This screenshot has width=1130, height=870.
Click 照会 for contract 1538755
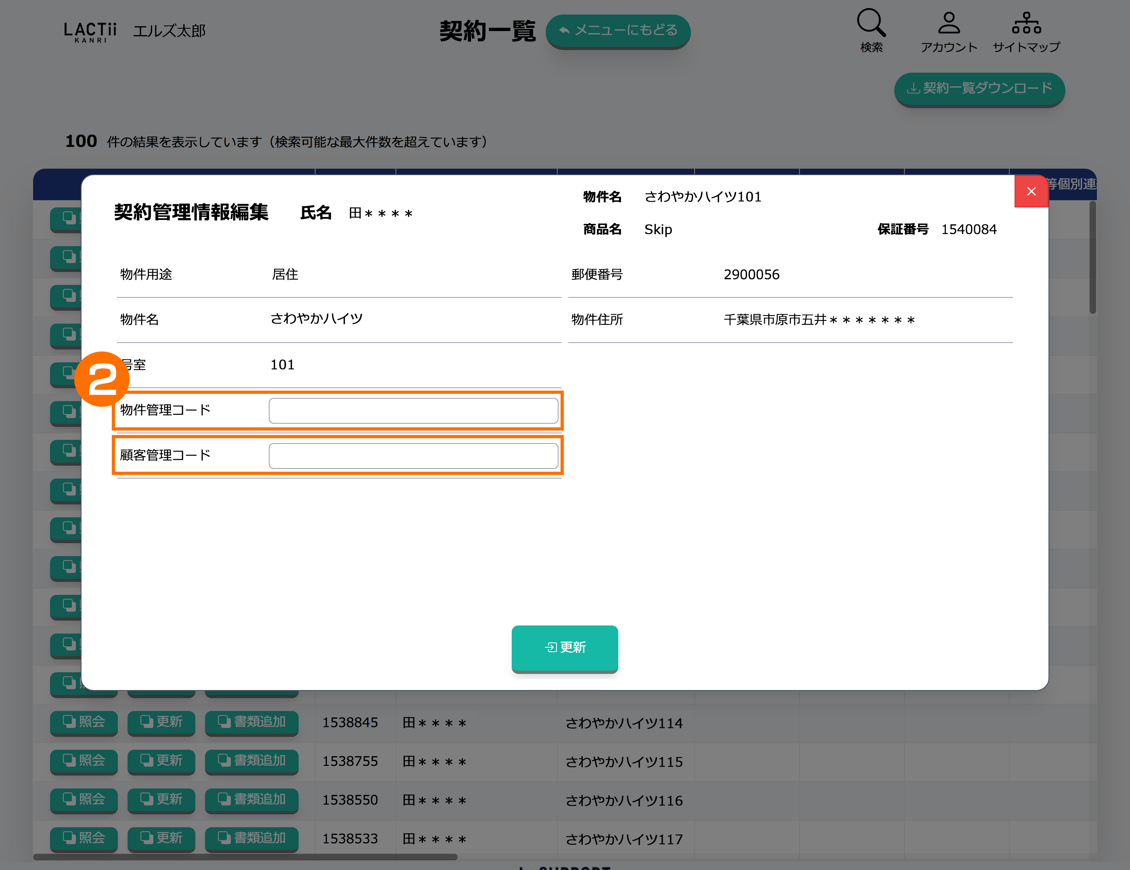point(84,760)
